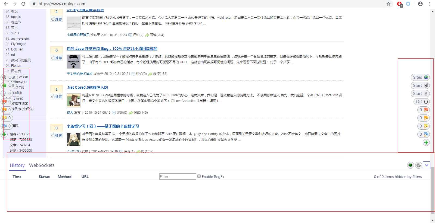Open blogger 'Florian' in ranking list

(16, 66)
